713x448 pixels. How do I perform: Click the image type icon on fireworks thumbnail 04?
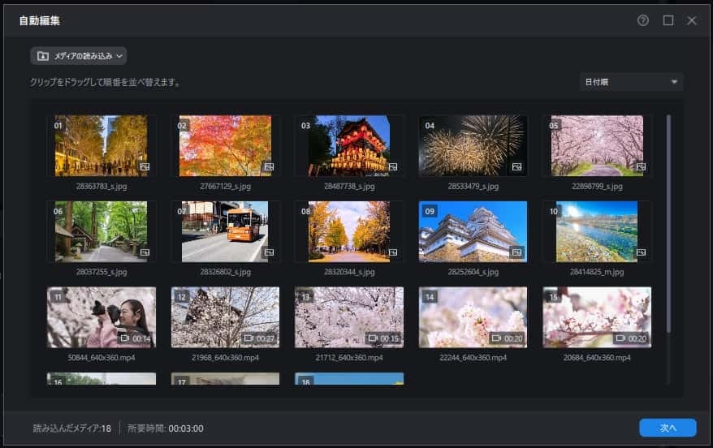(x=516, y=166)
